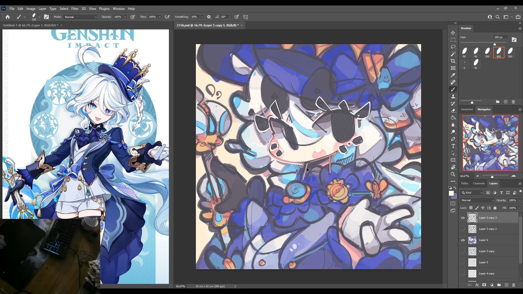Select the Brush tool in toolbar

[453, 89]
